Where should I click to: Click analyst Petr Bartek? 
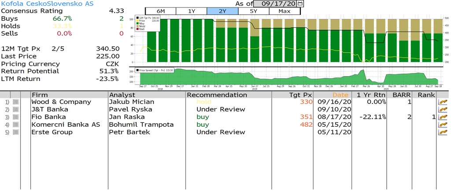pos(130,132)
